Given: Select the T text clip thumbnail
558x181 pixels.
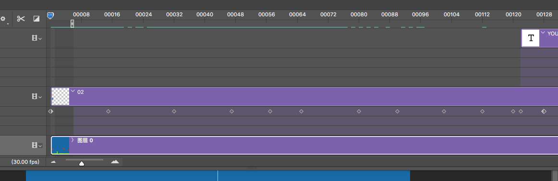Looking at the screenshot, I should pyautogui.click(x=531, y=38).
